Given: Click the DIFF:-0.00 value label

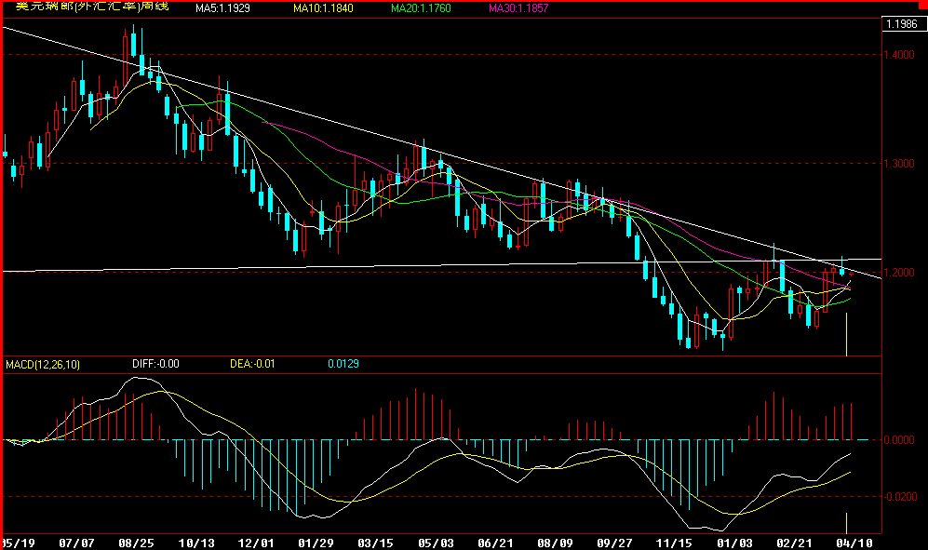Looking at the screenshot, I should [155, 365].
